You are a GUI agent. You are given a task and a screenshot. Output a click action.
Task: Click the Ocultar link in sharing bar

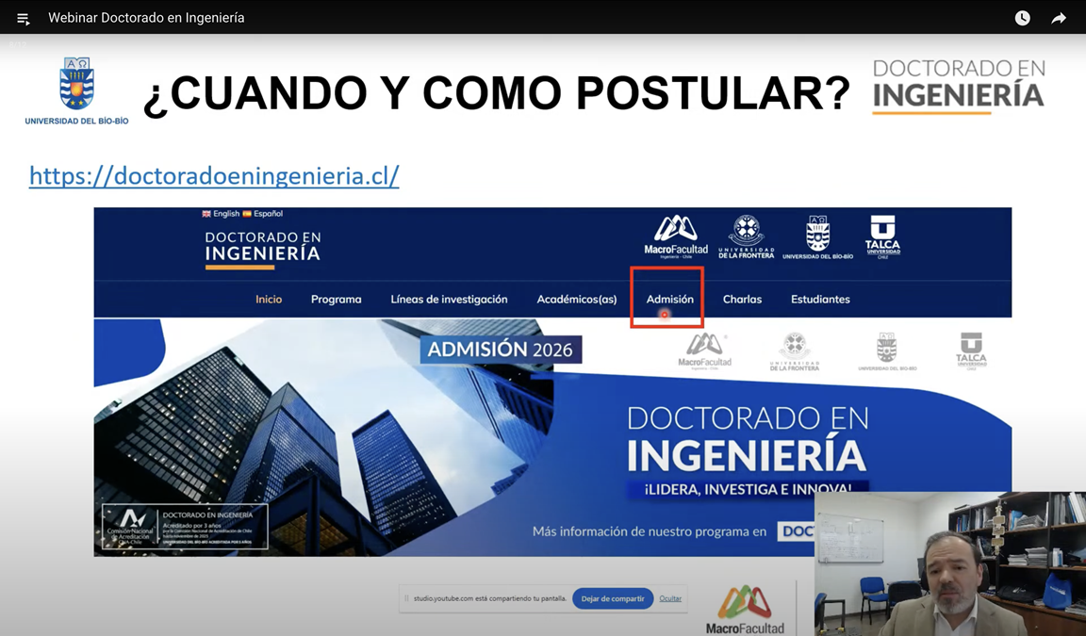pyautogui.click(x=670, y=598)
